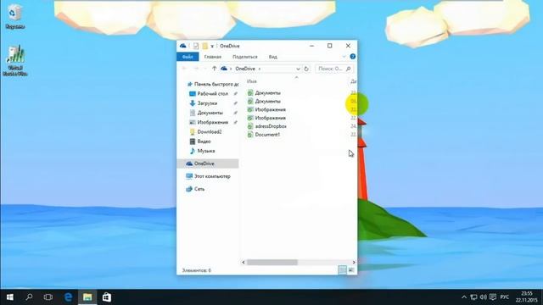Refresh the OneDrive folder view
The image size is (543, 305).
306,69
